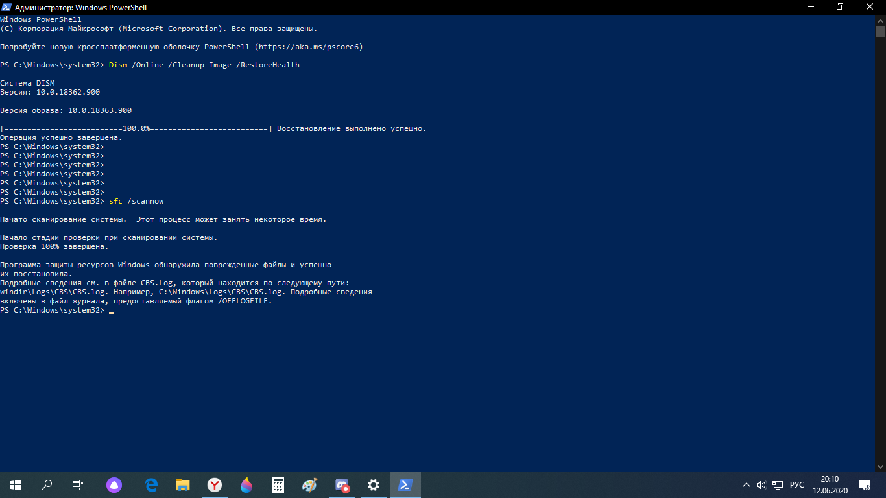886x498 pixels.
Task: Restore down the PowerShell window
Action: pyautogui.click(x=840, y=7)
